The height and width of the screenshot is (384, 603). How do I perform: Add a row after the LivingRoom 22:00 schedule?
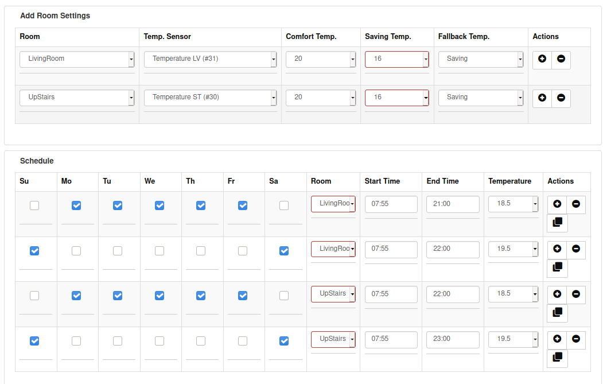click(557, 249)
